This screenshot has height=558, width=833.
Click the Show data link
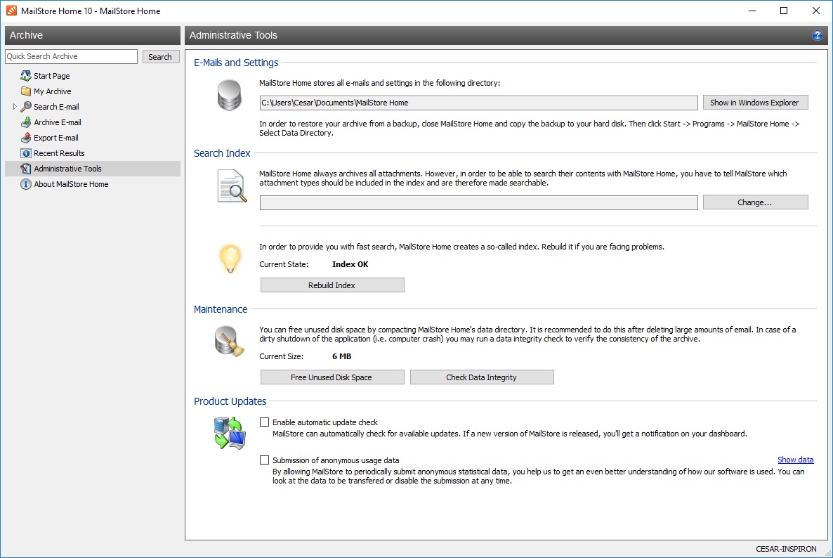795,460
